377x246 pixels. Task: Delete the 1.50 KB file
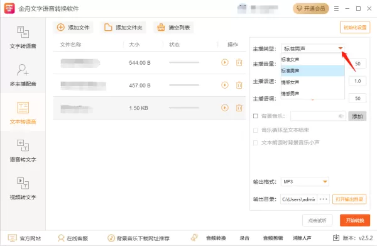pos(239,108)
